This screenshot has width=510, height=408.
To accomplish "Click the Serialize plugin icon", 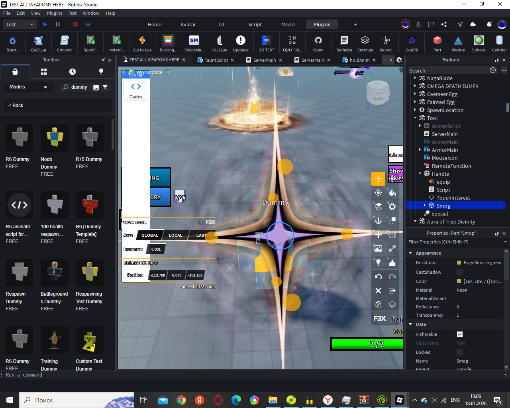I will coord(344,43).
